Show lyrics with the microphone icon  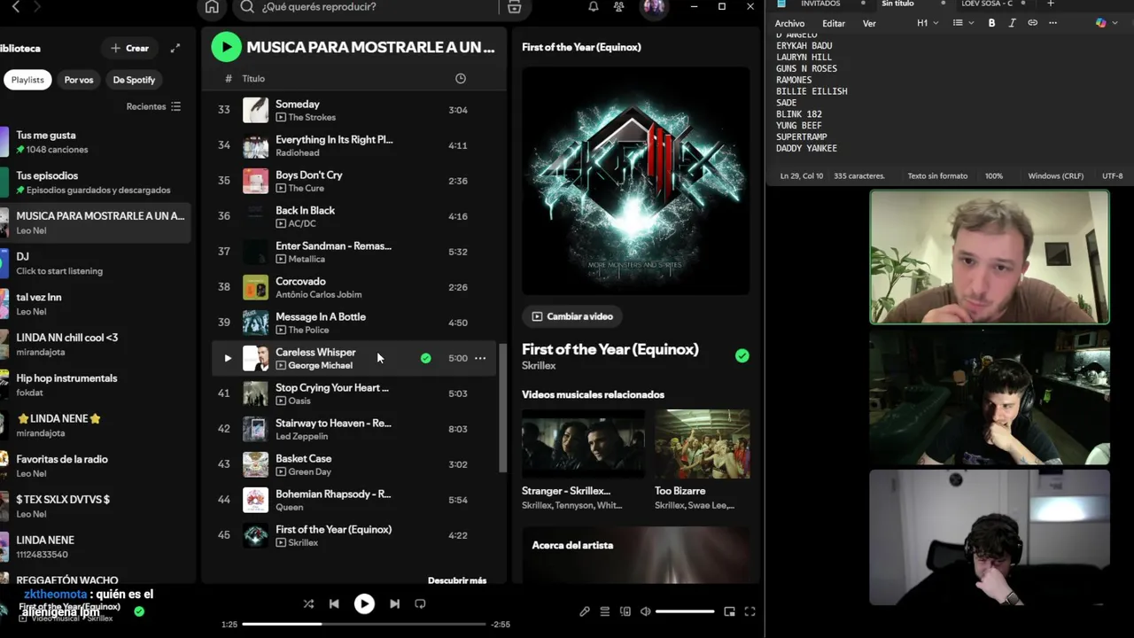click(x=585, y=611)
